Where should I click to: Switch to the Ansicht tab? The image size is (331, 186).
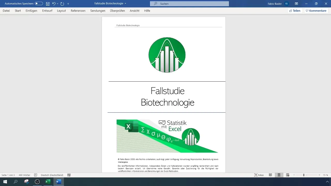(x=134, y=11)
